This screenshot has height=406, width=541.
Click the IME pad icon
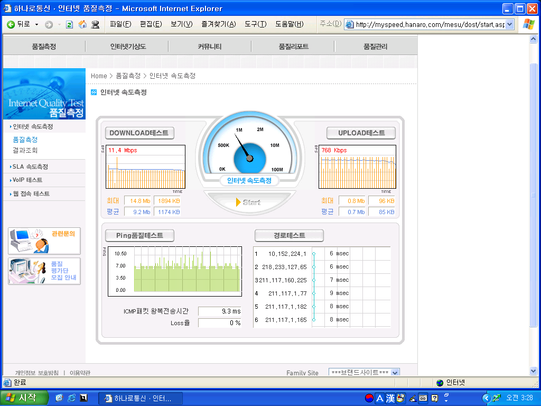401,398
